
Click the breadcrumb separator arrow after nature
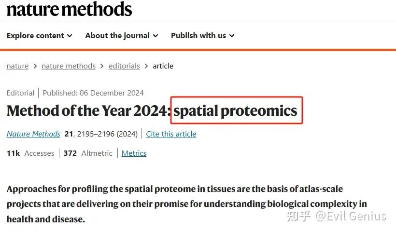coord(35,66)
